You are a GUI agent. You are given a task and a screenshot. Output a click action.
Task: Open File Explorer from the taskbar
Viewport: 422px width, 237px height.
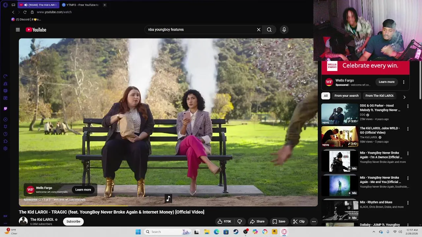pyautogui.click(x=207, y=232)
